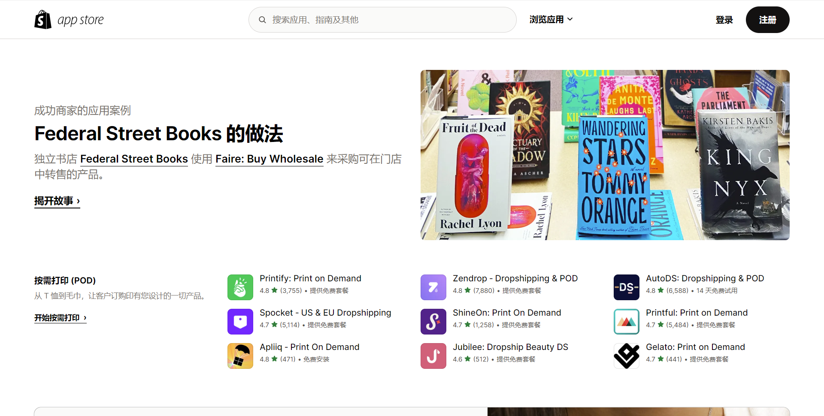The image size is (824, 416).
Task: Open Spocket - US & EU Dropshipping title
Action: (x=325, y=313)
